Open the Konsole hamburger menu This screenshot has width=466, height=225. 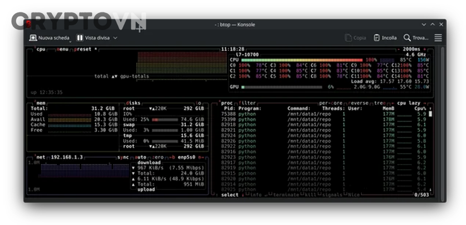[438, 38]
